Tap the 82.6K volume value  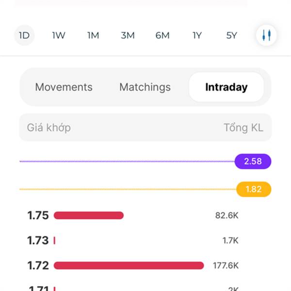click(227, 215)
